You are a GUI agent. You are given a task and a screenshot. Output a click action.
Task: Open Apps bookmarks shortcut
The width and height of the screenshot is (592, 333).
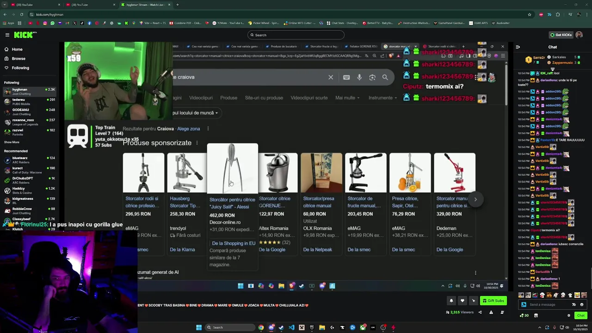tap(9, 23)
